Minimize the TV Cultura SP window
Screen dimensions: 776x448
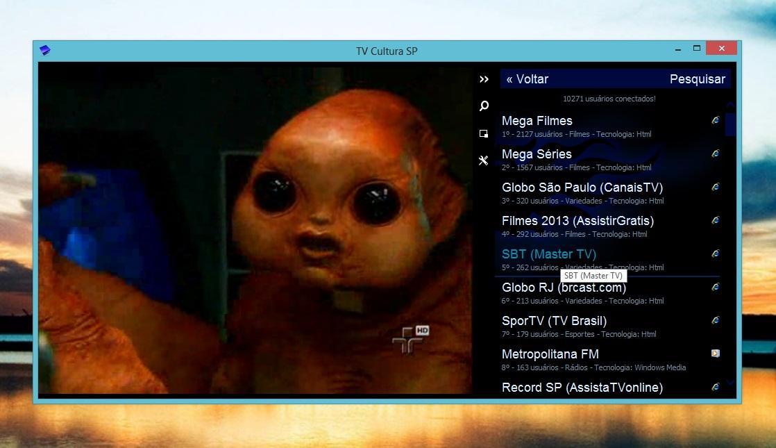coord(678,49)
